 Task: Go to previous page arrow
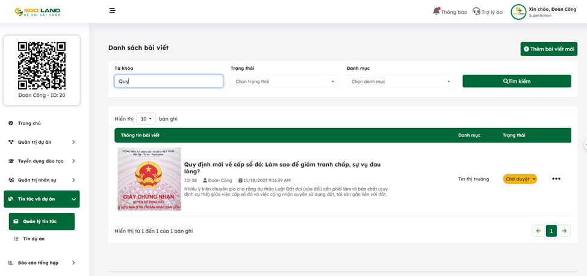click(x=538, y=231)
